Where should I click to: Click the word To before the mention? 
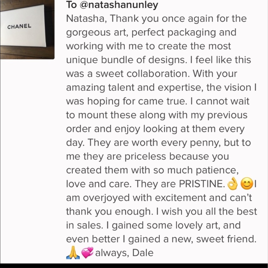71,5
